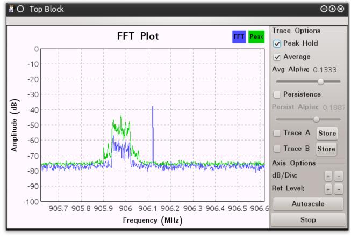Click the Avg Alpha slider handle
The image size is (351, 236).
pyautogui.click(x=320, y=82)
